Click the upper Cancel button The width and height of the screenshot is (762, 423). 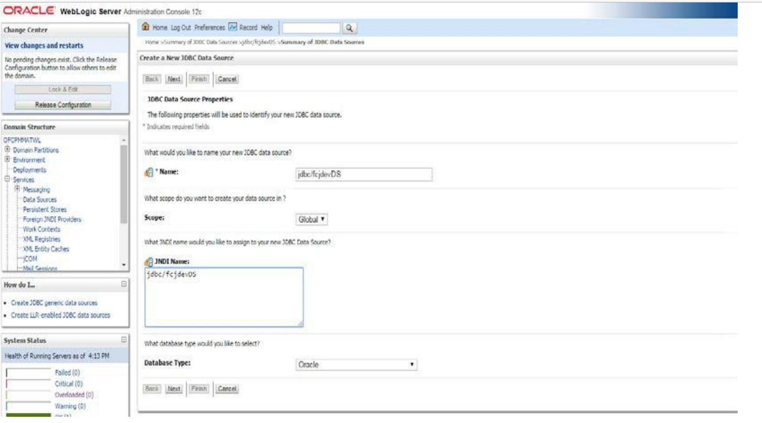pos(228,79)
